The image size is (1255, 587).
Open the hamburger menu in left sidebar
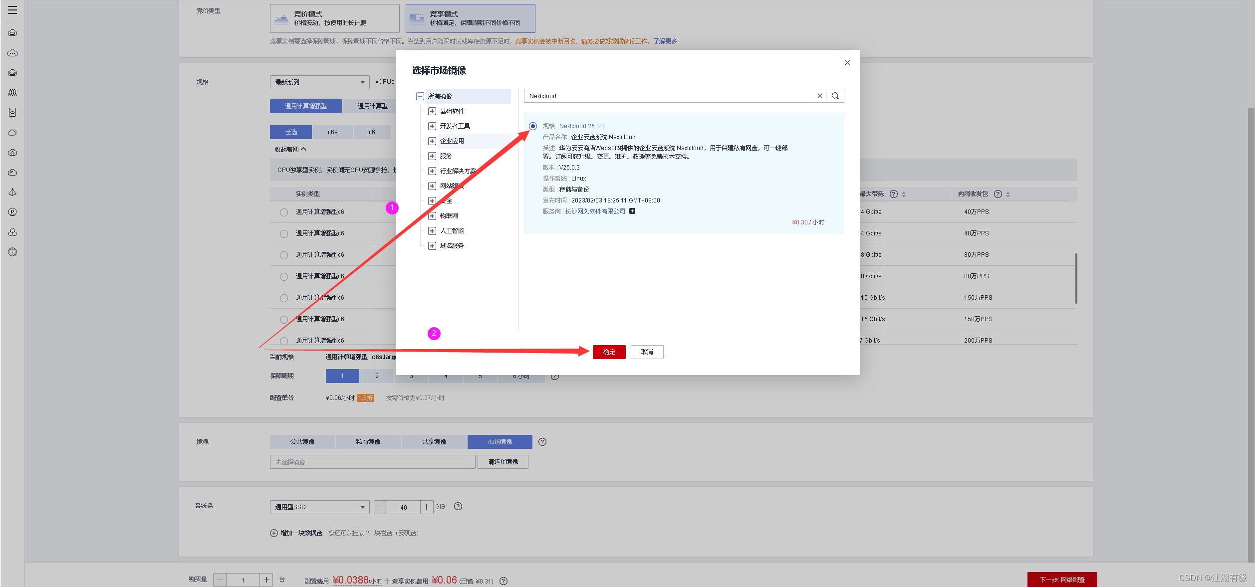[12, 10]
